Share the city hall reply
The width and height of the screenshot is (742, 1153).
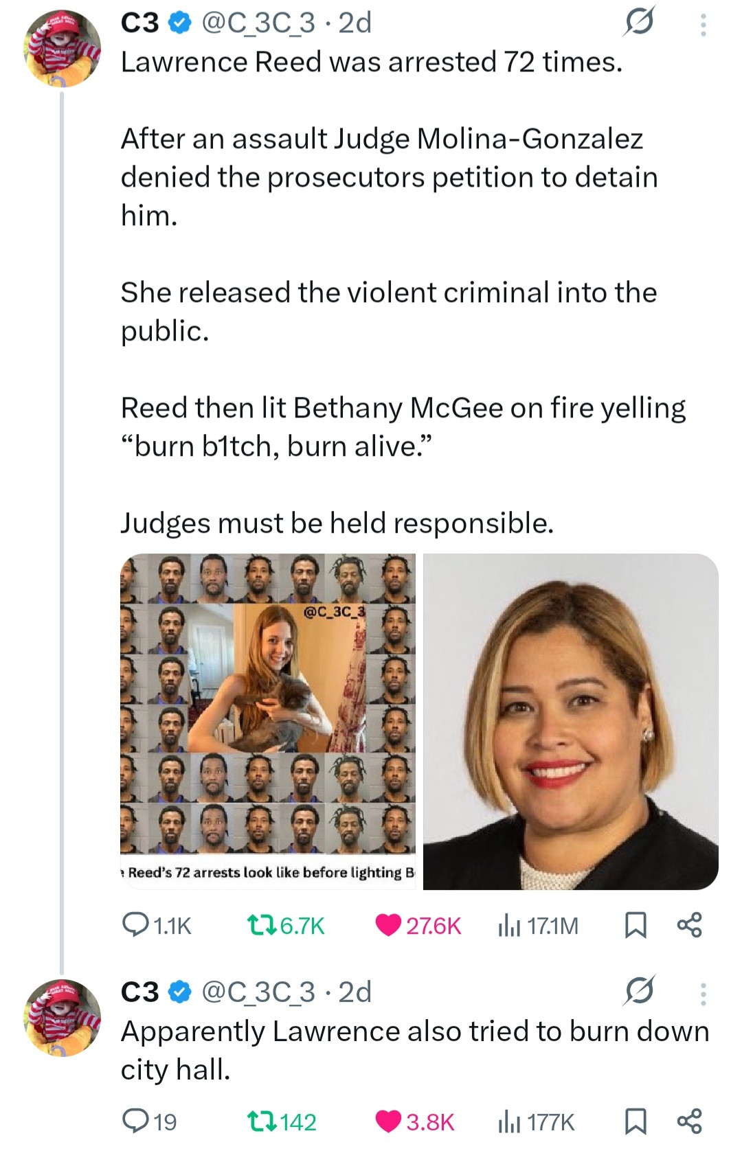click(689, 1121)
